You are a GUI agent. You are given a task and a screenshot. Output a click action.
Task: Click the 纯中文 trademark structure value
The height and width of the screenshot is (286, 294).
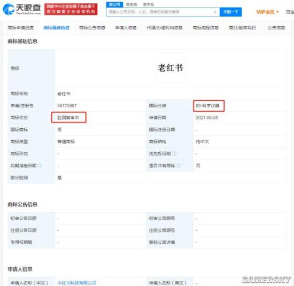coord(202,142)
